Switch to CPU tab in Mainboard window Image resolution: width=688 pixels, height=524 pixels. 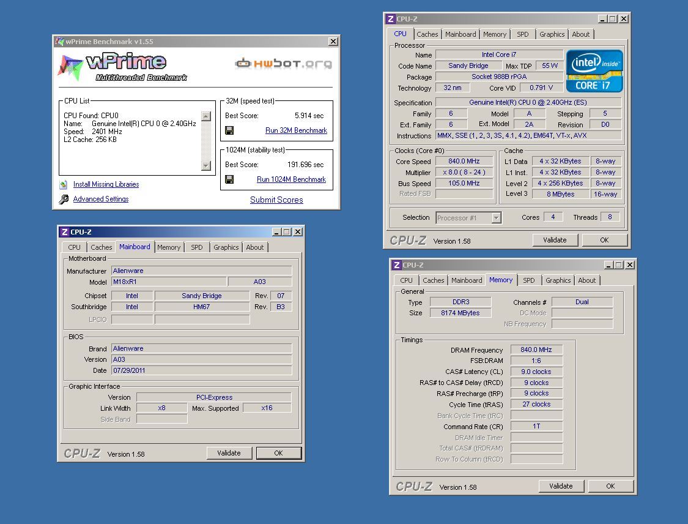[74, 247]
